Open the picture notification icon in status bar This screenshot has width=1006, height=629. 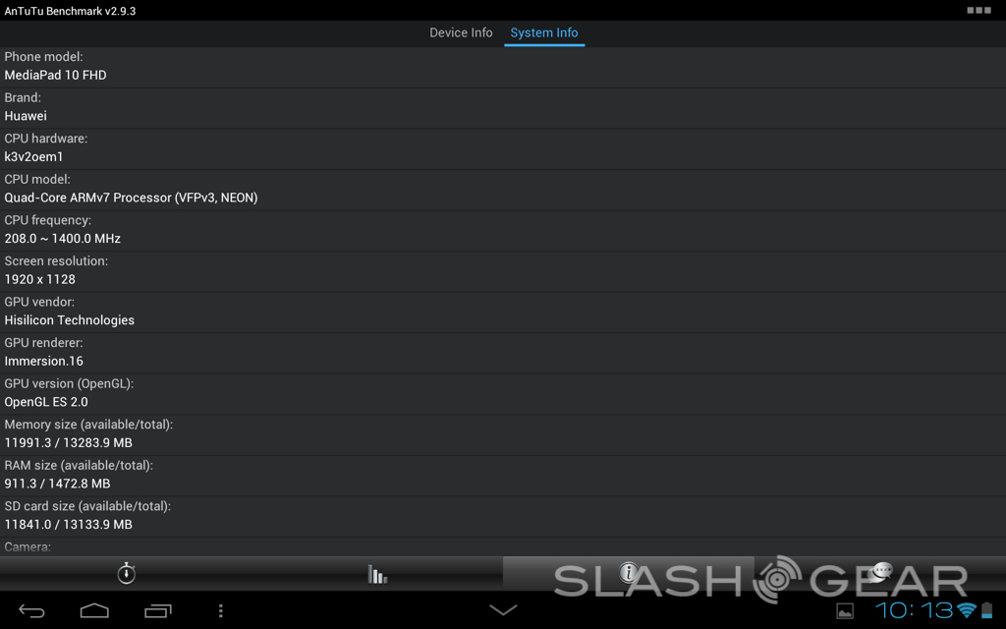[845, 611]
